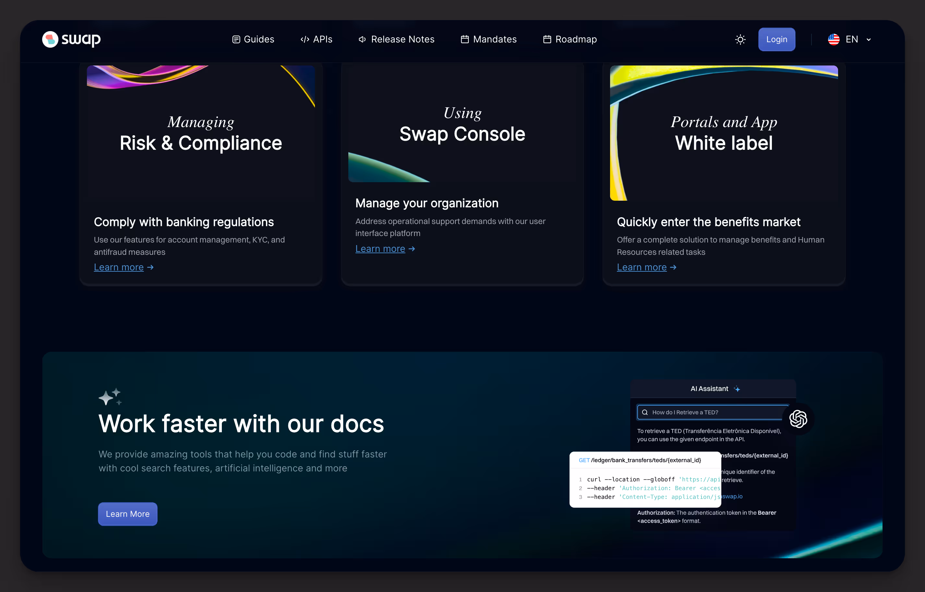Open the Guides menu item
The image size is (925, 592).
pos(253,39)
